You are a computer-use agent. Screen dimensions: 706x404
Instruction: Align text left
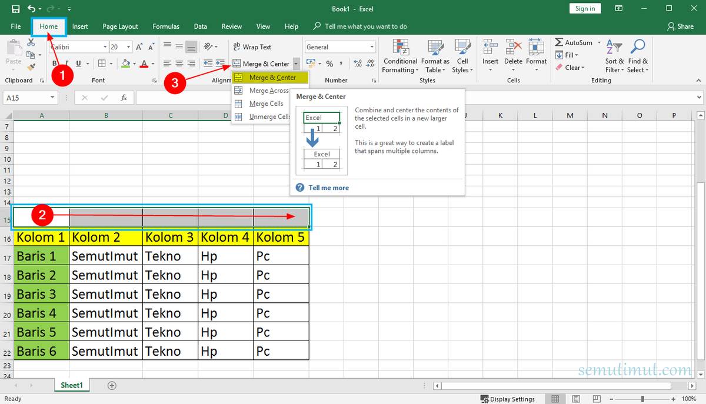pos(167,64)
